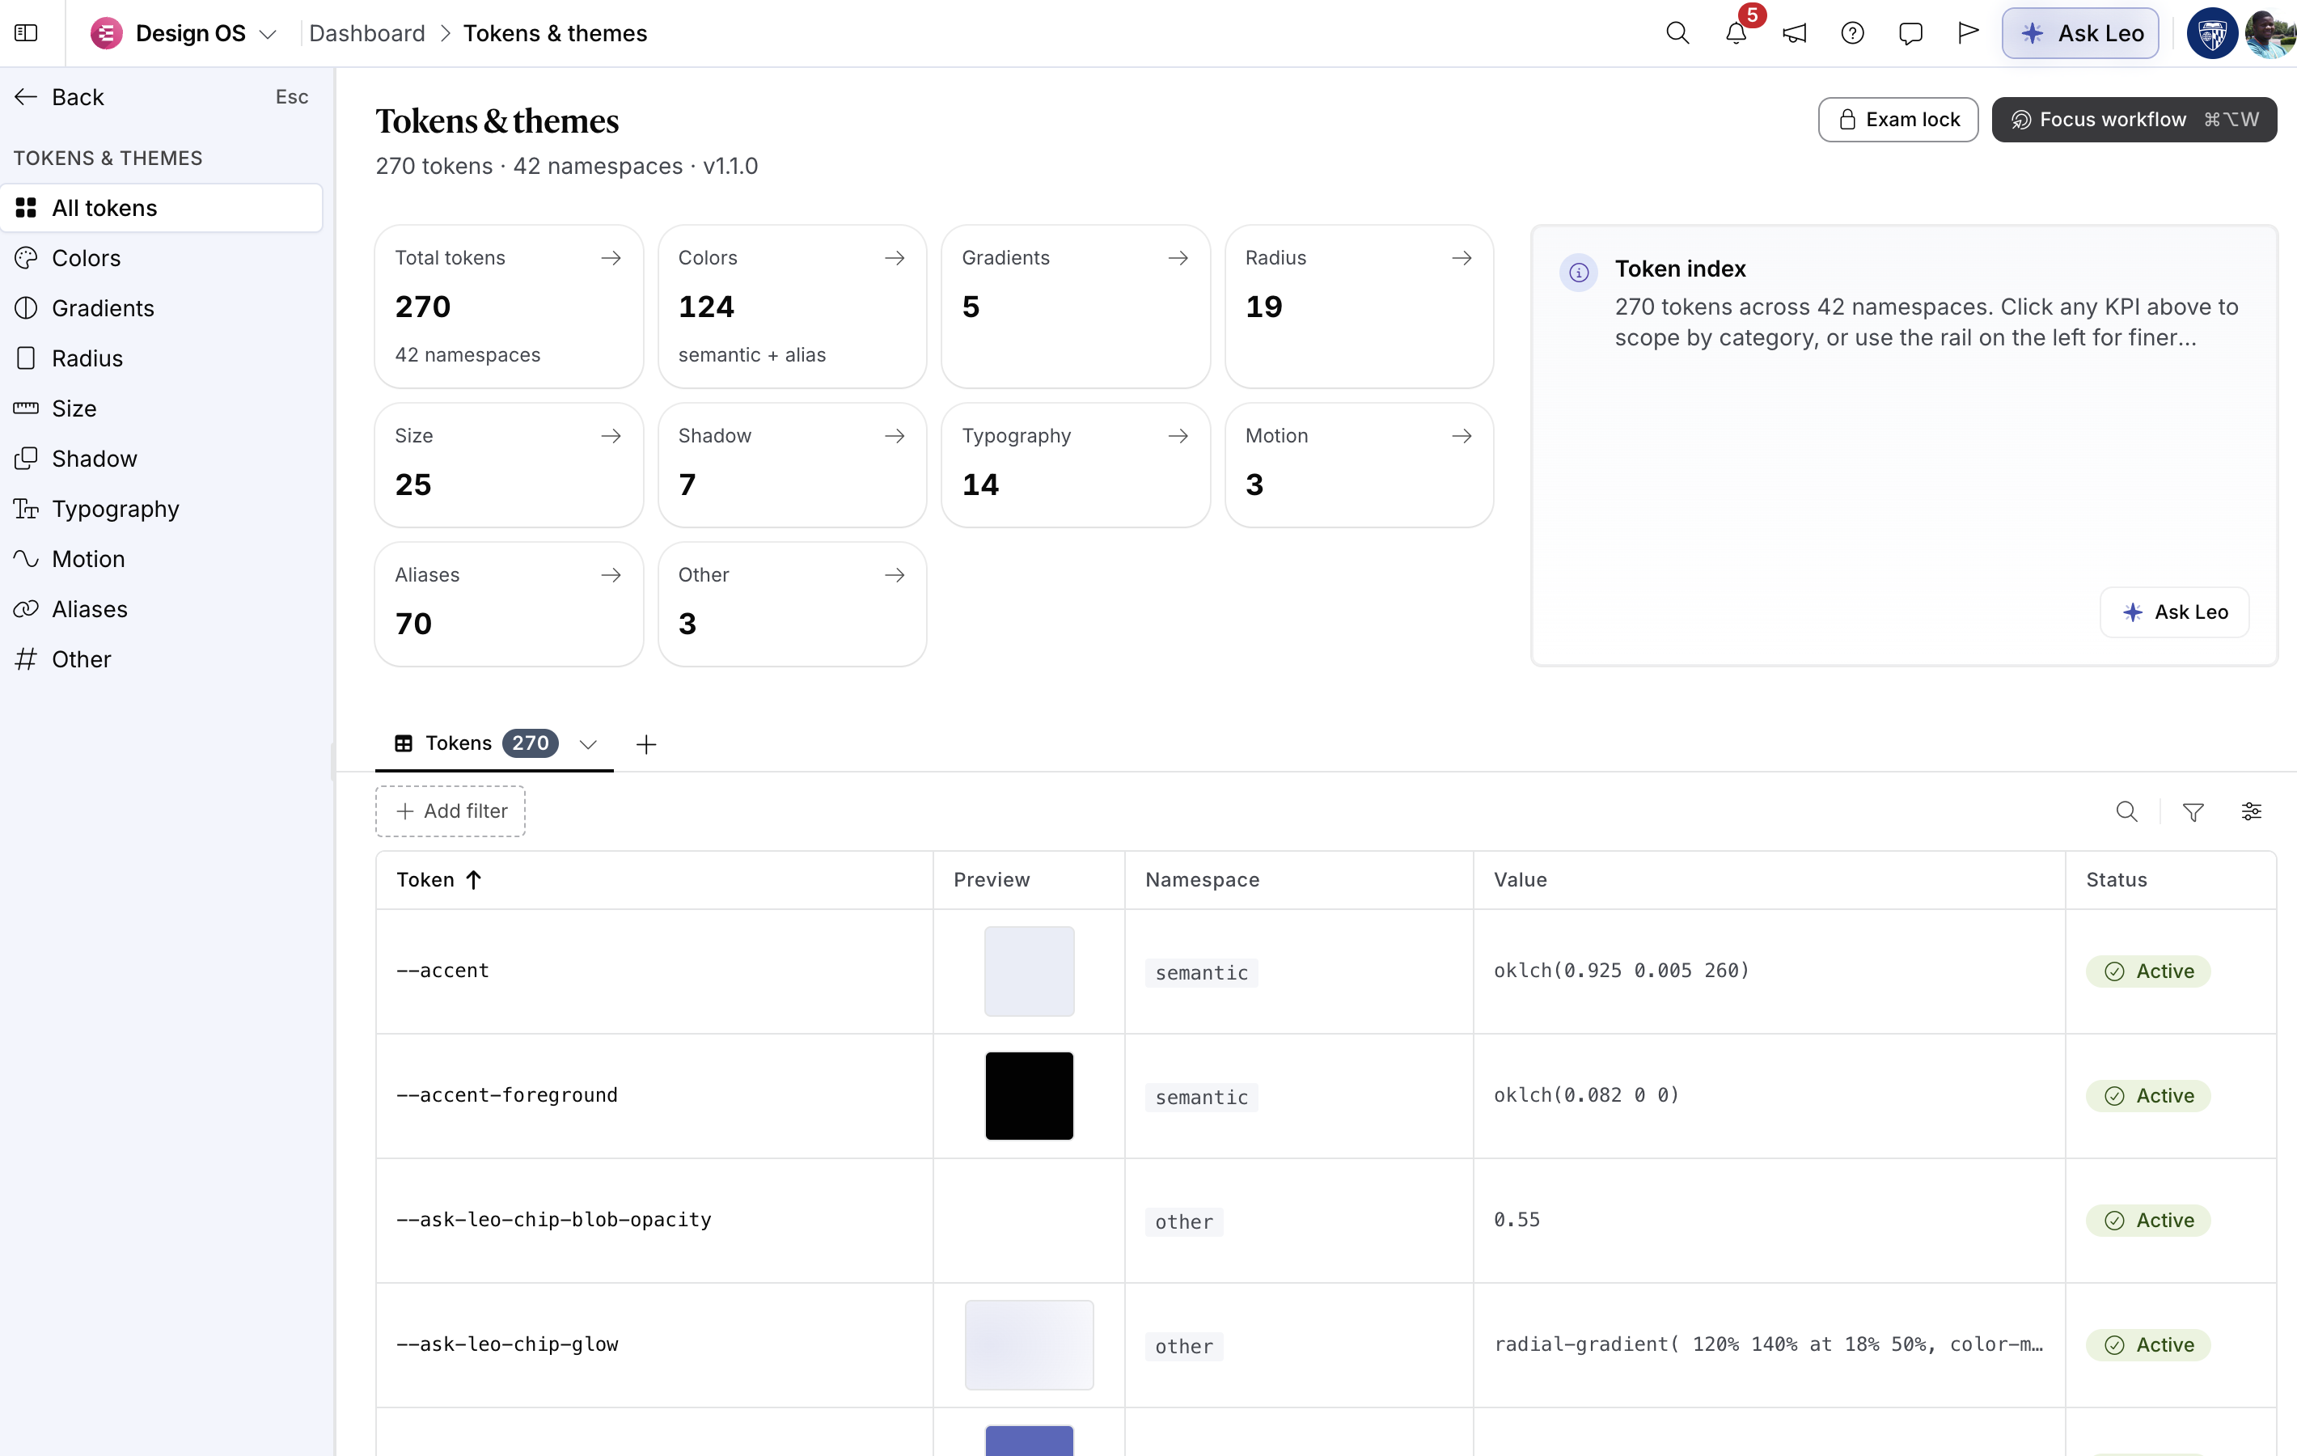Viewport: 2297px width, 1456px height.
Task: Go Back using the sidebar button
Action: tap(59, 96)
